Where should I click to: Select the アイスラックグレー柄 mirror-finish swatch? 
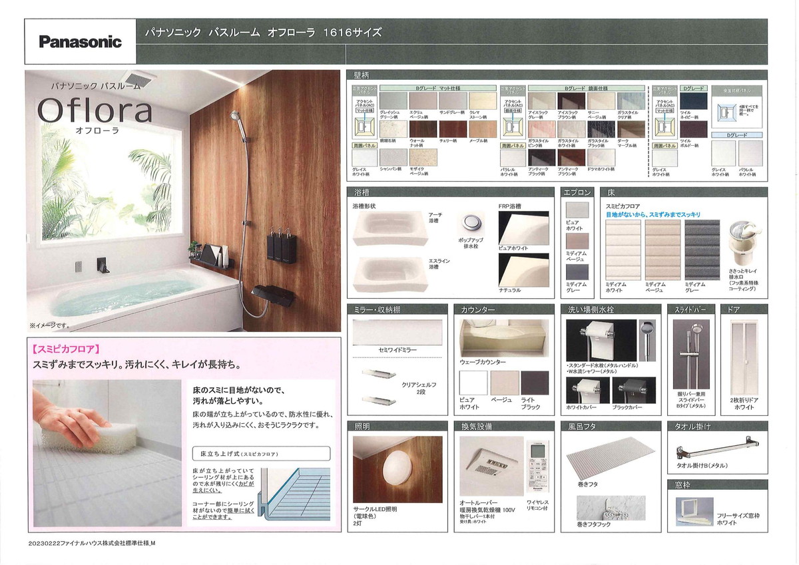tap(541, 100)
